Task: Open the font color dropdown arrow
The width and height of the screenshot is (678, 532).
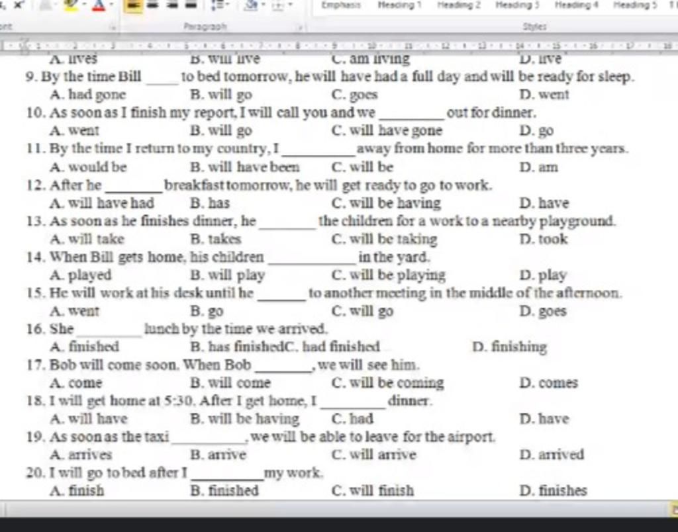Action: (x=111, y=5)
